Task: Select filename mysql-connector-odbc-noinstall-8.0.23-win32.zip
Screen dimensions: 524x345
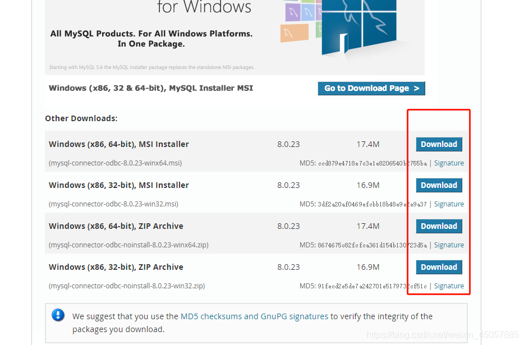Action: 127,286
